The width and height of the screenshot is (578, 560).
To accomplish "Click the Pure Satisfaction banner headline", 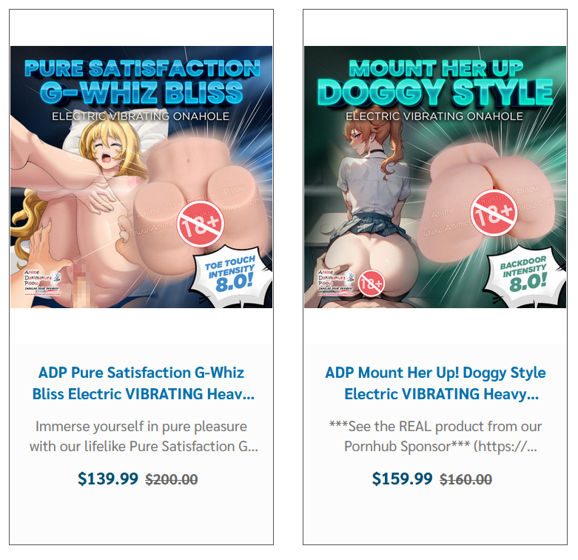I will click(142, 81).
